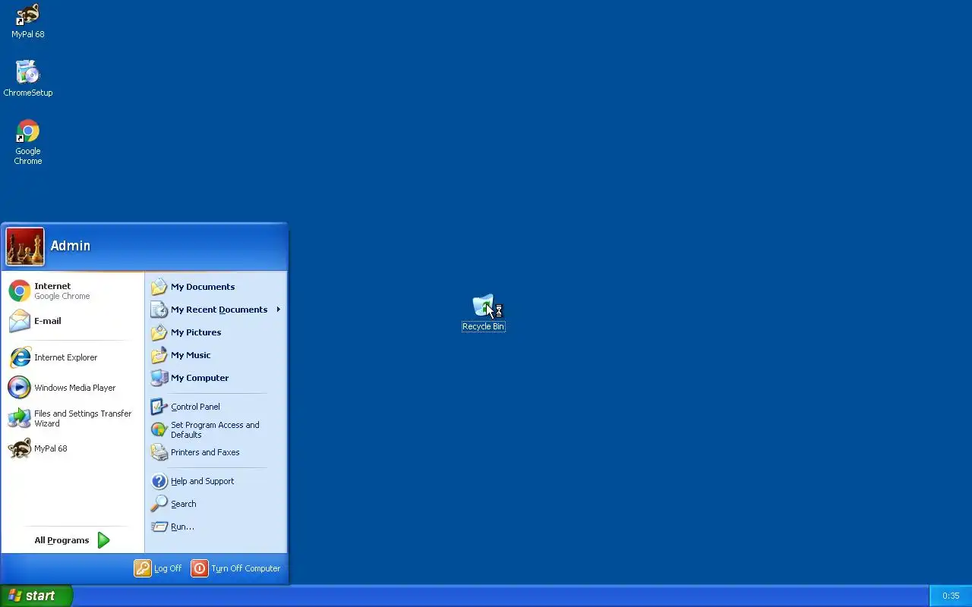
Task: Click the Printers and Faxes icon
Action: (159, 452)
